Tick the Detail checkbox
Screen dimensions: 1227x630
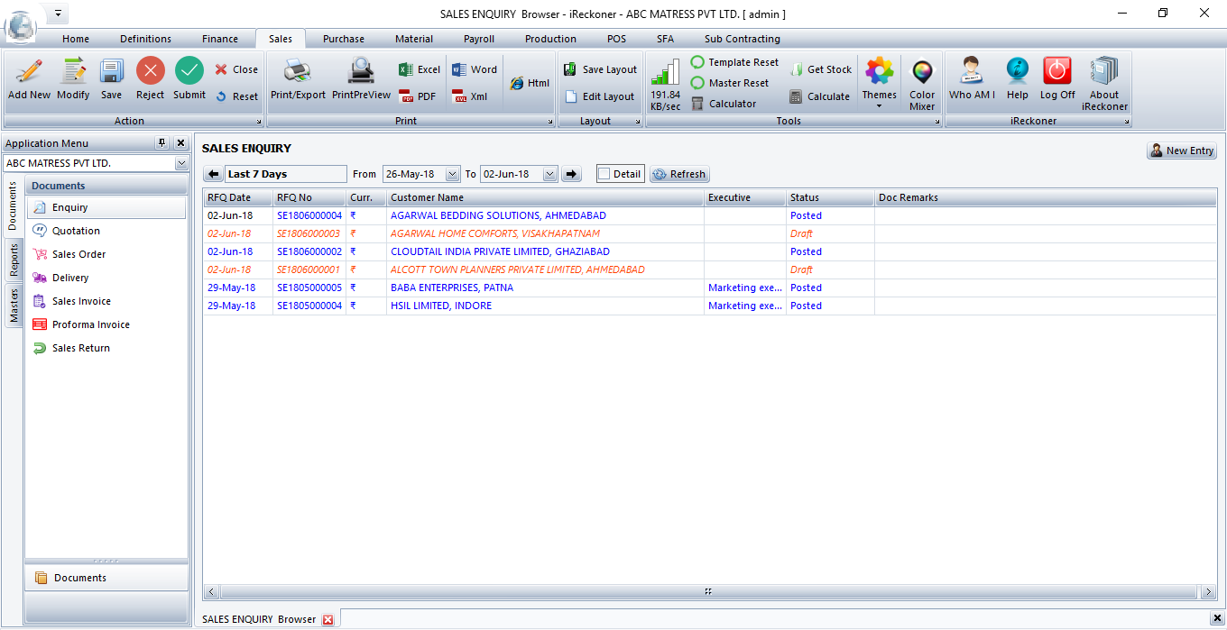[x=604, y=174]
